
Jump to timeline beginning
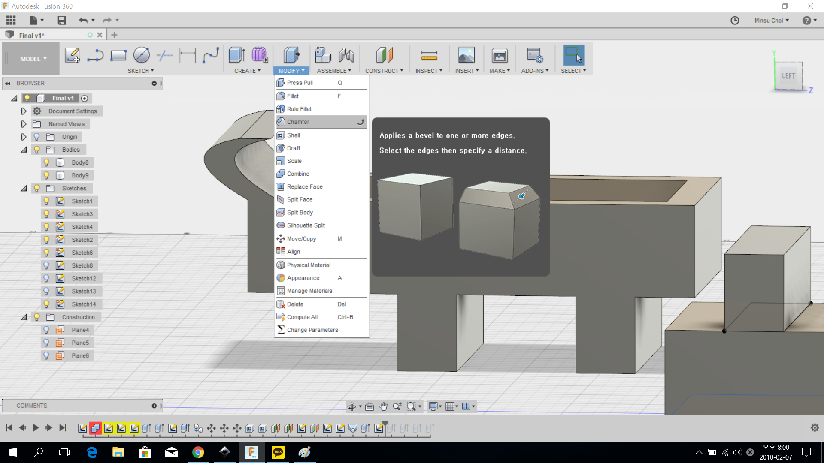[9, 427]
